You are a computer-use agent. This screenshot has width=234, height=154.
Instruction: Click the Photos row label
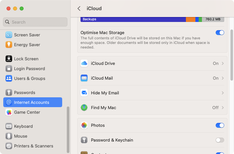point(98,125)
